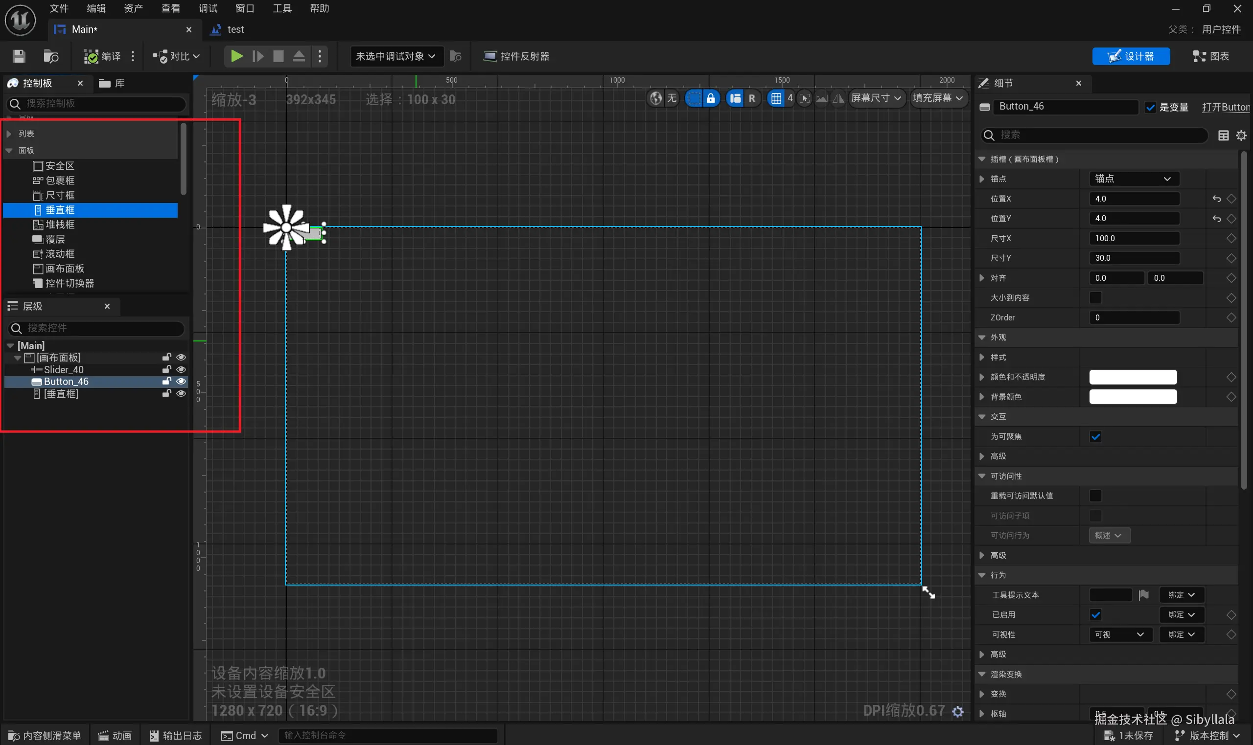Toggle the localization globe icon in viewport

click(656, 98)
